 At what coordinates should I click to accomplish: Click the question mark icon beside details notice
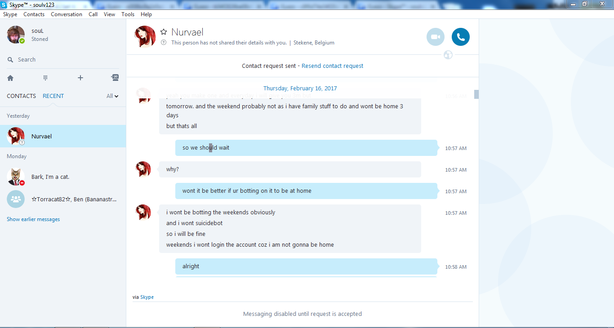(164, 43)
